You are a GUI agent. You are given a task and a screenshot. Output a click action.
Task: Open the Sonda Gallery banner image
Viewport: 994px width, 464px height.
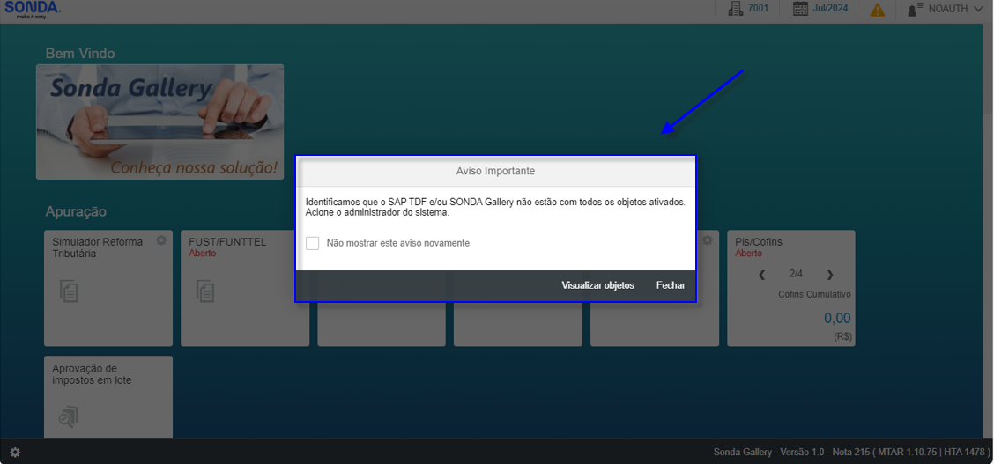pyautogui.click(x=159, y=122)
